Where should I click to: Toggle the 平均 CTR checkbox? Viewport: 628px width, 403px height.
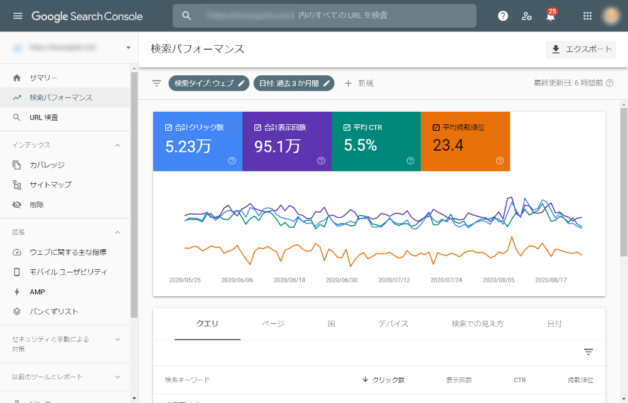coord(347,127)
